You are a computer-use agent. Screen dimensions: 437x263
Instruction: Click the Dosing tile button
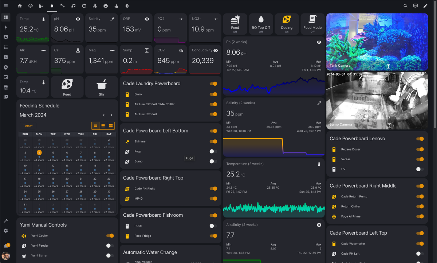pyautogui.click(x=287, y=24)
